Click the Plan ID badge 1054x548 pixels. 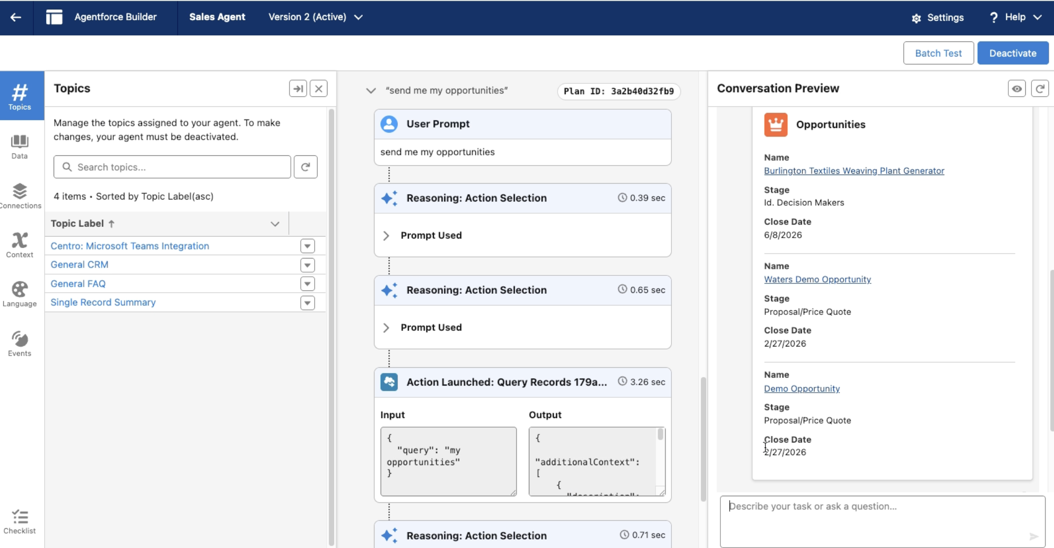tap(619, 91)
